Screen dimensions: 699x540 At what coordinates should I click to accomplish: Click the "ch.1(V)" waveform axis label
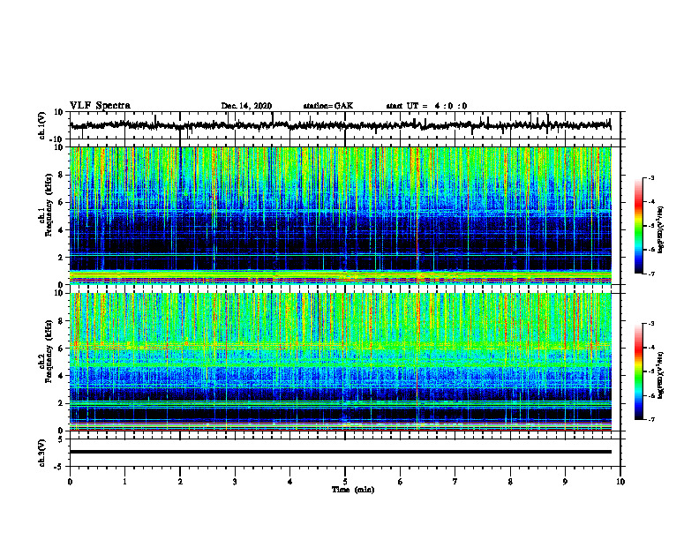click(x=42, y=125)
